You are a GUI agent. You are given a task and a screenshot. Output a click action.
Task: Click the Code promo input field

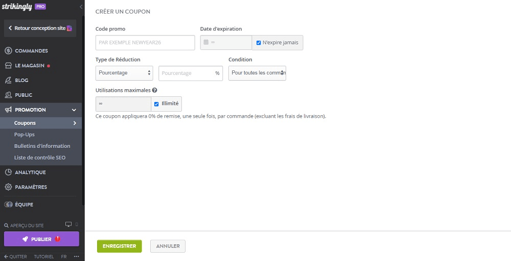[145, 43]
